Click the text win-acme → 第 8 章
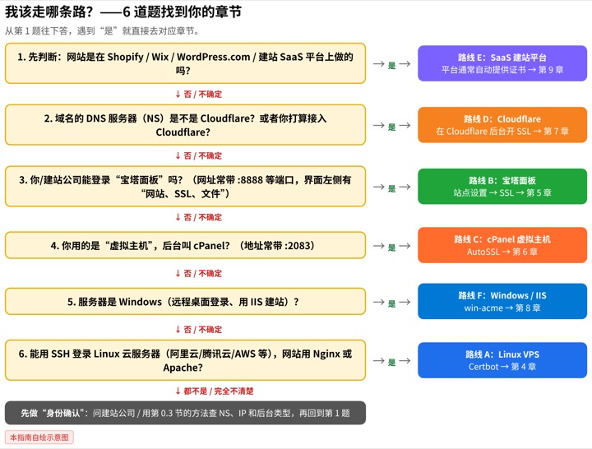Screen dimensions: 592x449 502,308
